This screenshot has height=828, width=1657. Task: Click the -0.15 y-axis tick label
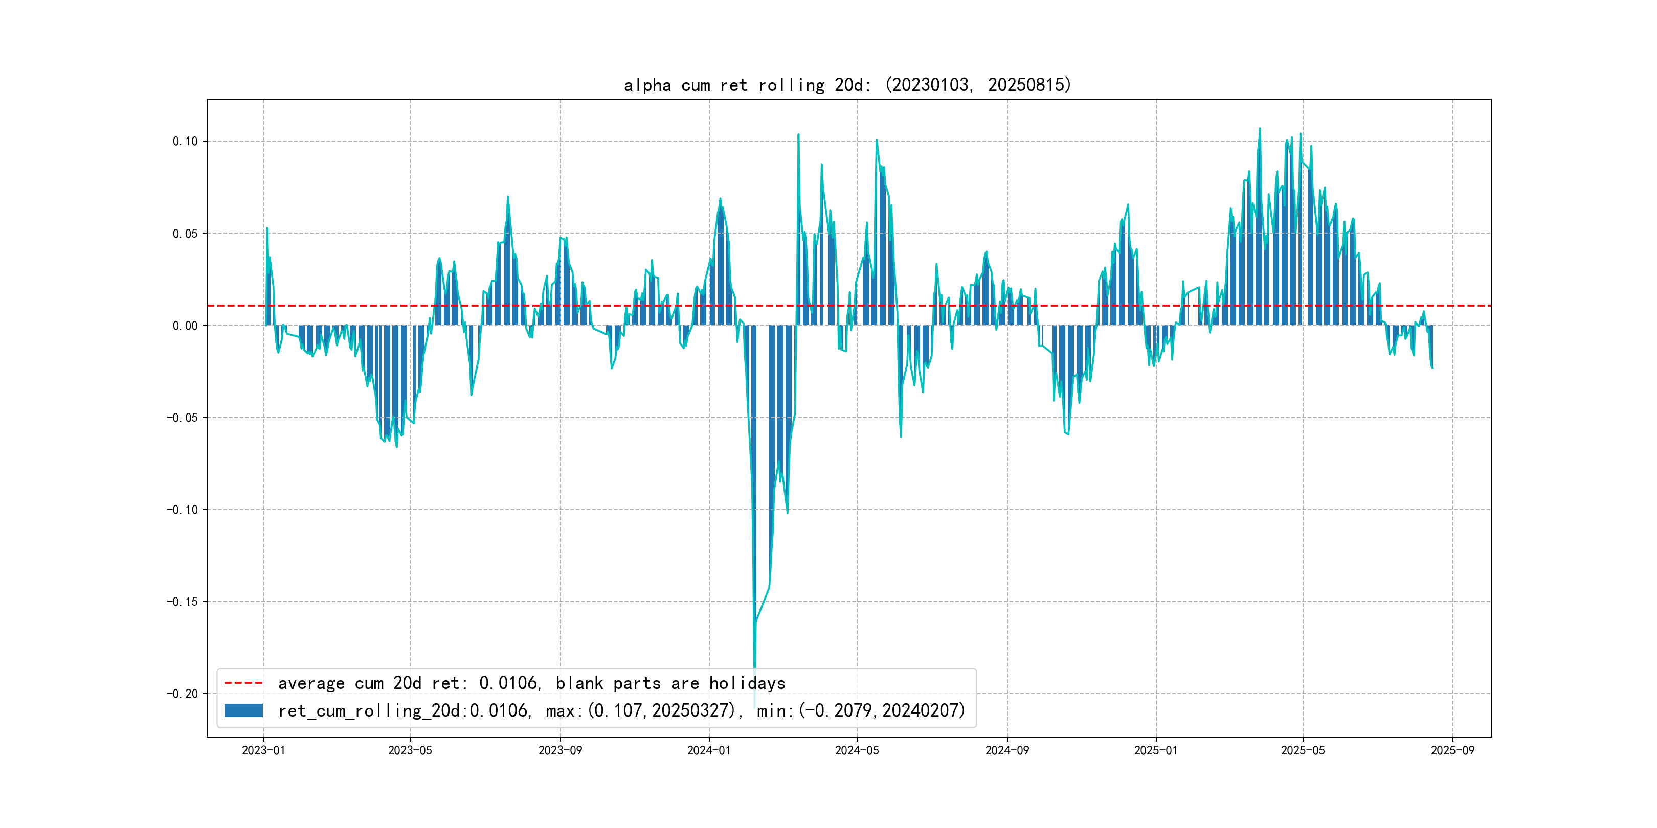tap(182, 602)
